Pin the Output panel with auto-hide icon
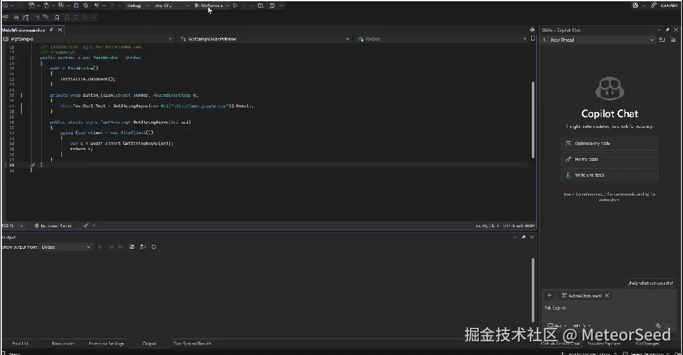 point(523,237)
